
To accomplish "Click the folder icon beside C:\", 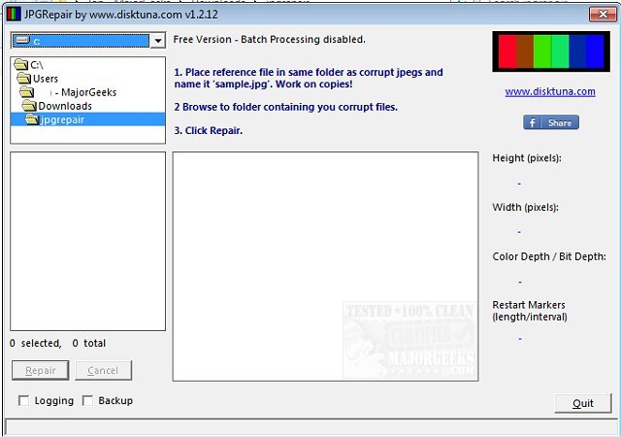I will [21, 64].
